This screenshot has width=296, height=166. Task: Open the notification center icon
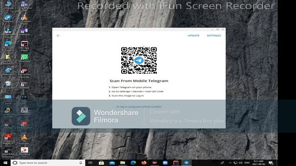coord(271,163)
